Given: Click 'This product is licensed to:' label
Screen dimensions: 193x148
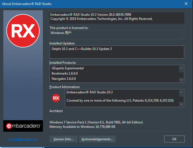Looking at the screenshot, I should click(69, 28).
